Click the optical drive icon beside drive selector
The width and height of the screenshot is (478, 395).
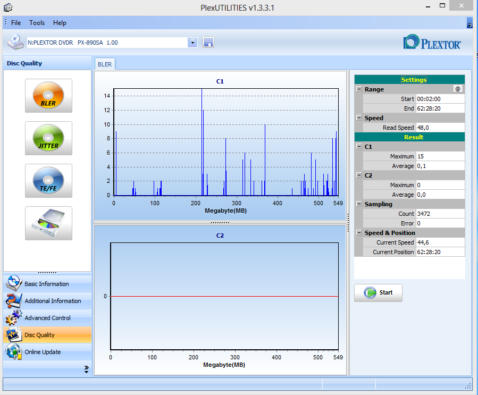(x=15, y=42)
